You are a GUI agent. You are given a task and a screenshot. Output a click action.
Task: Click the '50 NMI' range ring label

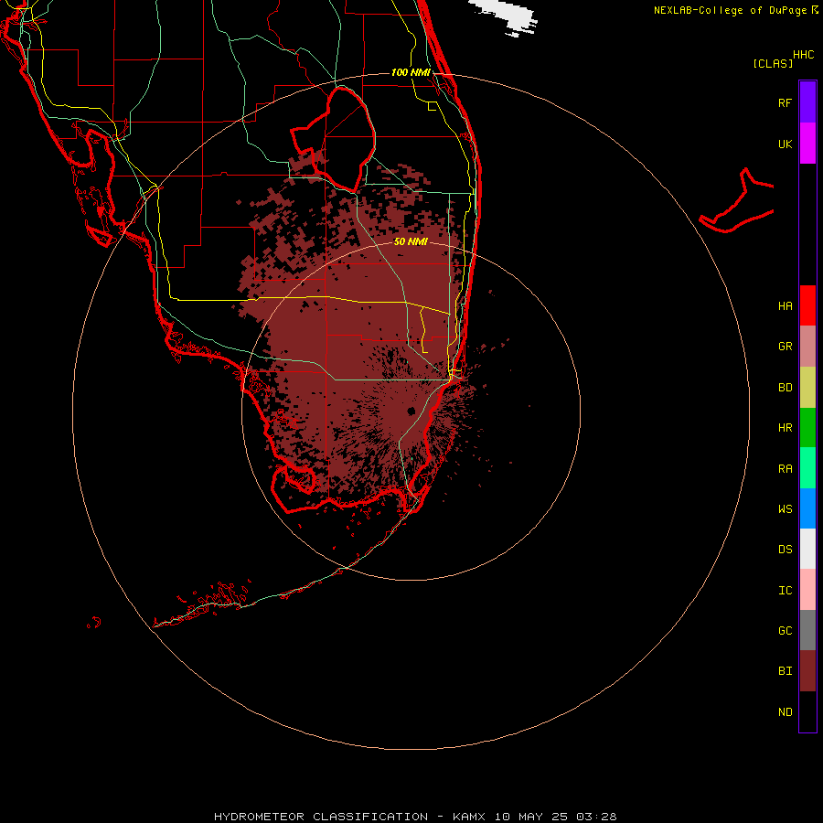coord(411,241)
